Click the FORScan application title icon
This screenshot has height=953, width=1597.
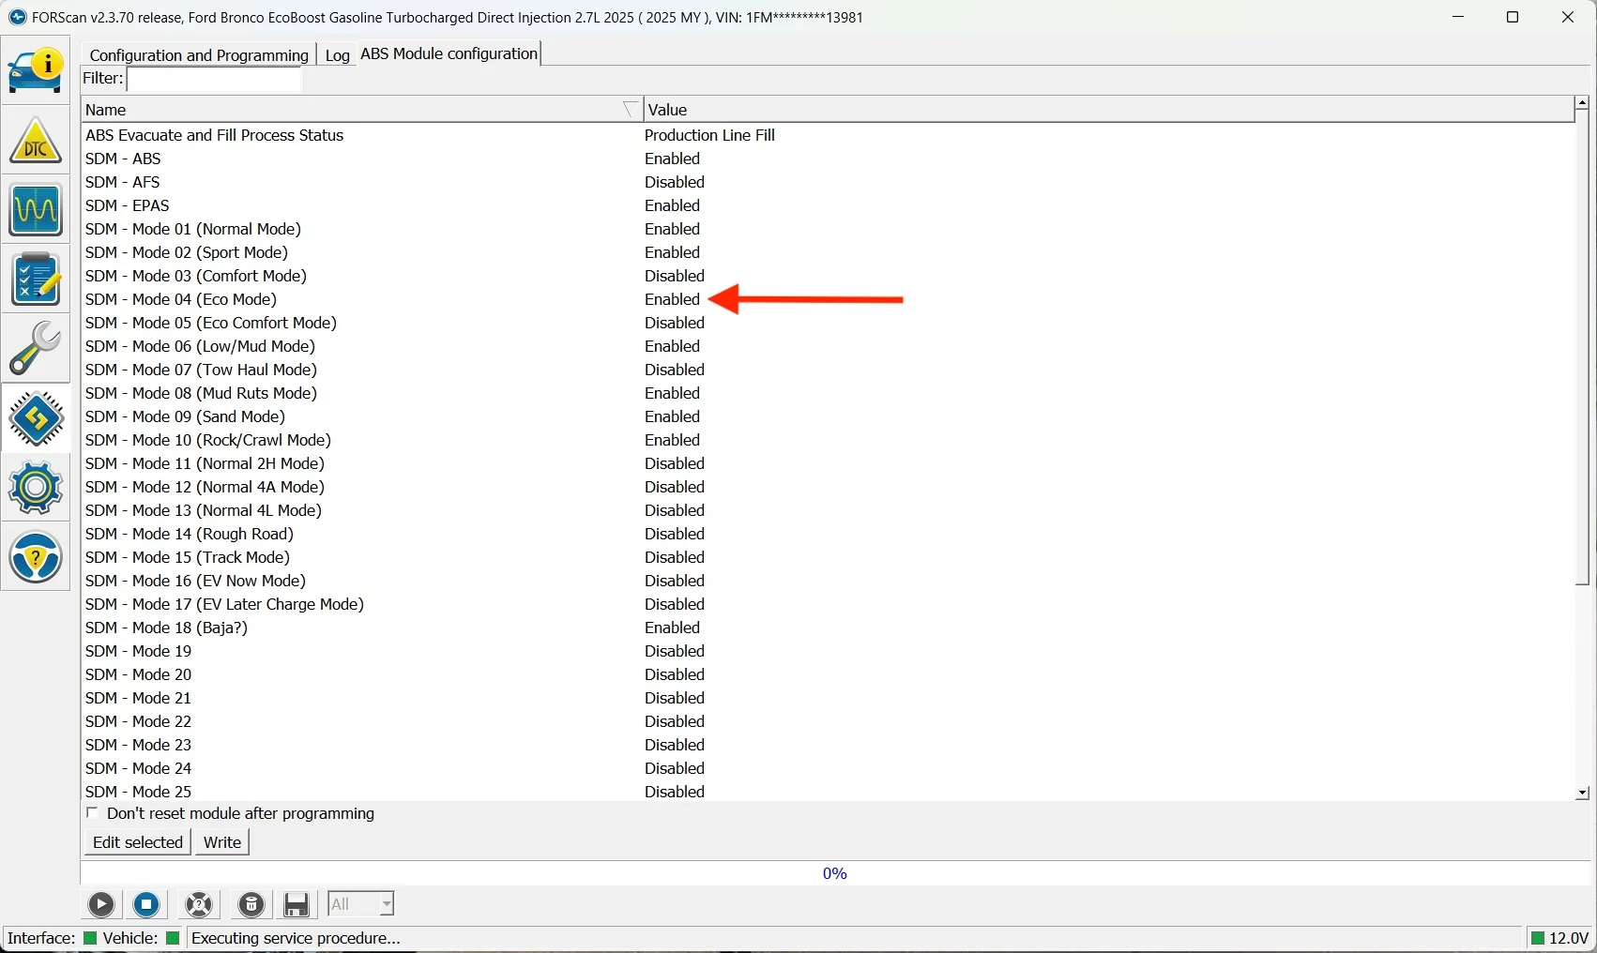pos(18,17)
